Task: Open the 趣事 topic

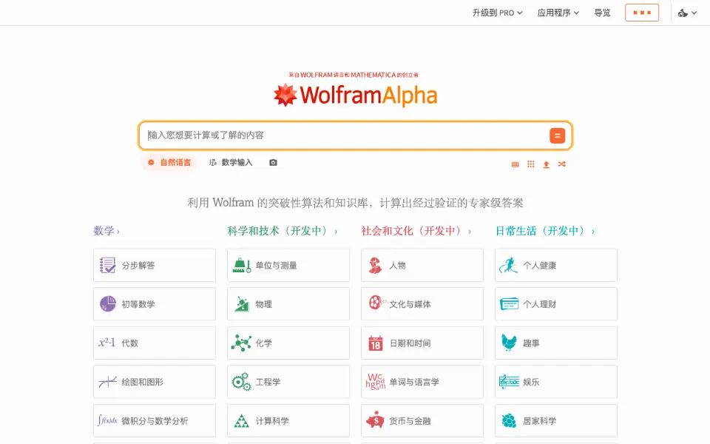Action: point(556,343)
